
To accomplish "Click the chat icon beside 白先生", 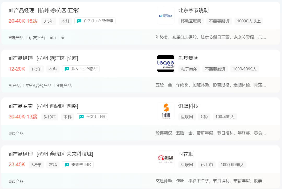I will pyautogui.click(x=79, y=21).
